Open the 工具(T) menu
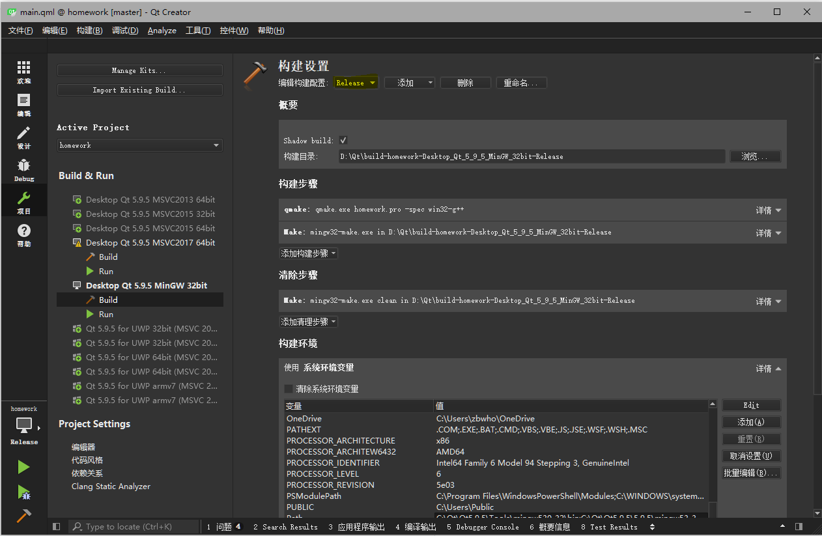Image resolution: width=822 pixels, height=536 pixels. pyautogui.click(x=198, y=31)
